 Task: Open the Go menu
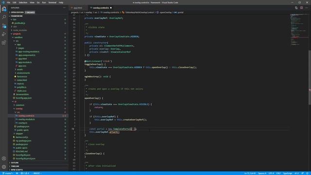point(38,2)
